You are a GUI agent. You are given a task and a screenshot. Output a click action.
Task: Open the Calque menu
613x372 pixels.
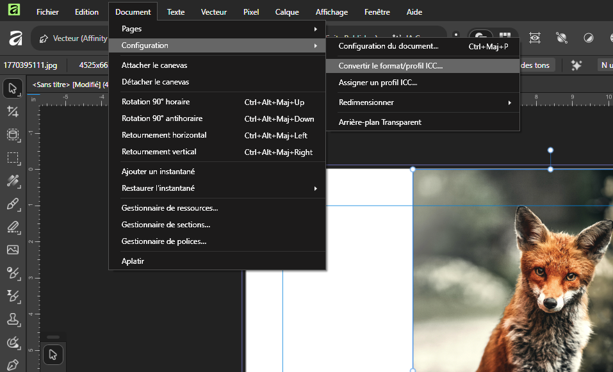click(287, 12)
